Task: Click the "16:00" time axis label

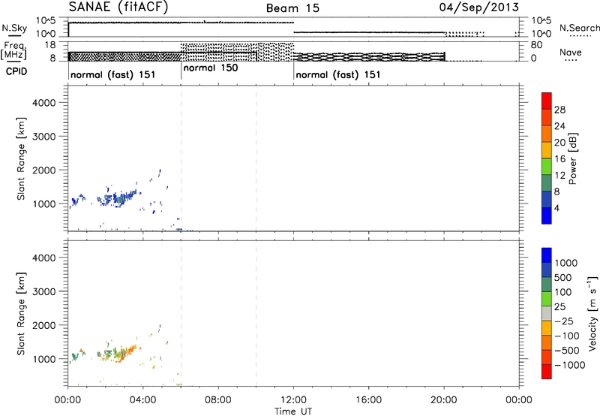Action: pos(368,400)
